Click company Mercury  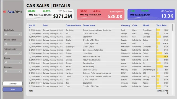tap(124, 70)
